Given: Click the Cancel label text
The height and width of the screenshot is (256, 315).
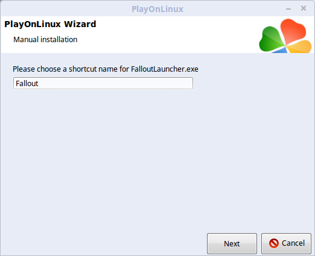Looking at the screenshot, I should click(293, 243).
